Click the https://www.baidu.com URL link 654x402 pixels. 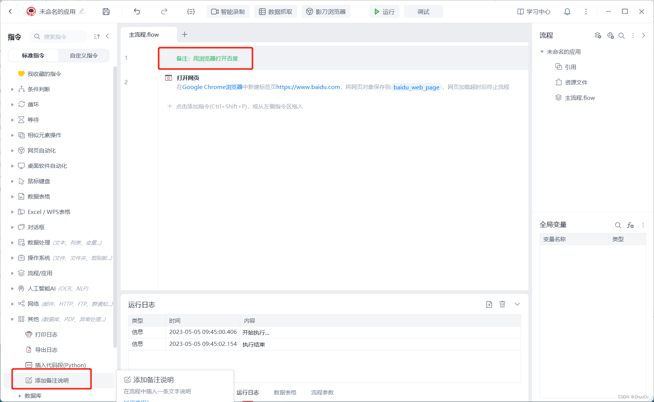(308, 87)
